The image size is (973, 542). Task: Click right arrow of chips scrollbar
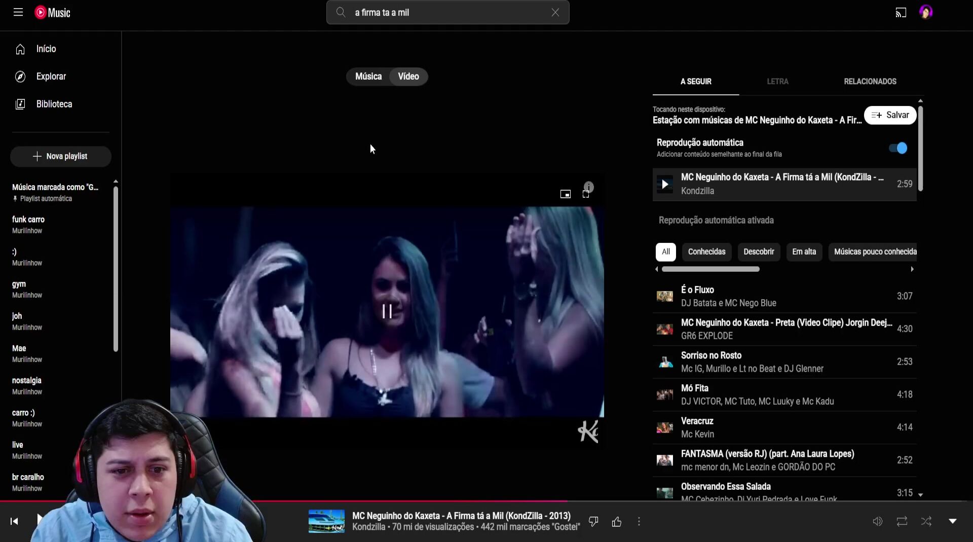pyautogui.click(x=912, y=269)
